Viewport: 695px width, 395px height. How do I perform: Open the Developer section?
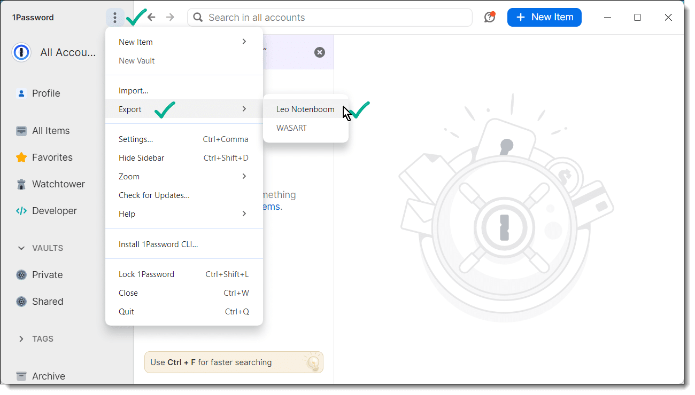54,211
